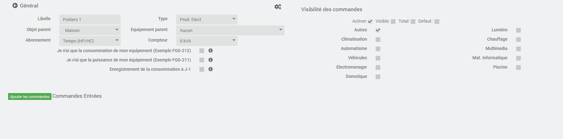Viewport: 563px width, 139px height.
Task: Show info for the FGD-212 consumption option
Action: 210,51
